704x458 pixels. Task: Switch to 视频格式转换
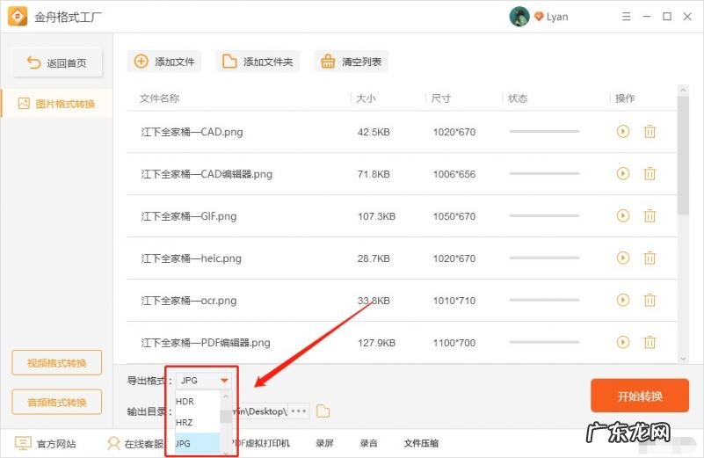pos(56,363)
